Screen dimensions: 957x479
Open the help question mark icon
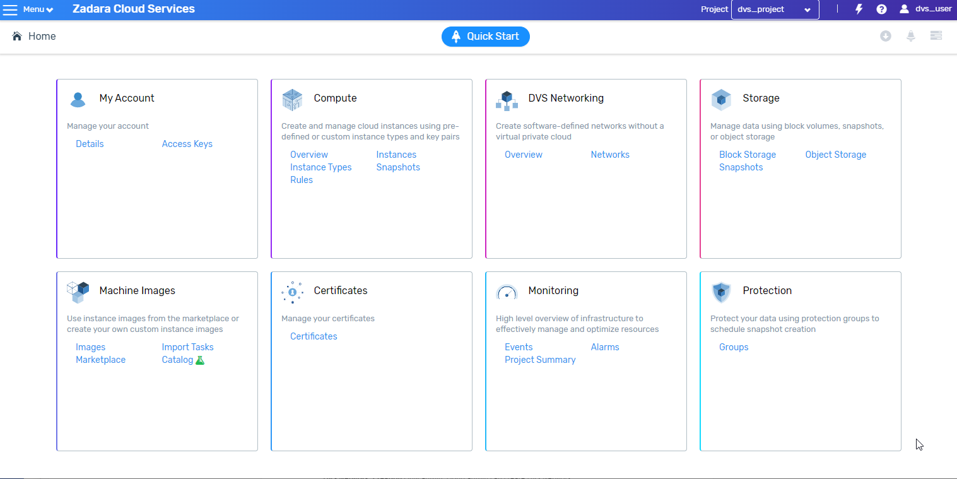(881, 9)
